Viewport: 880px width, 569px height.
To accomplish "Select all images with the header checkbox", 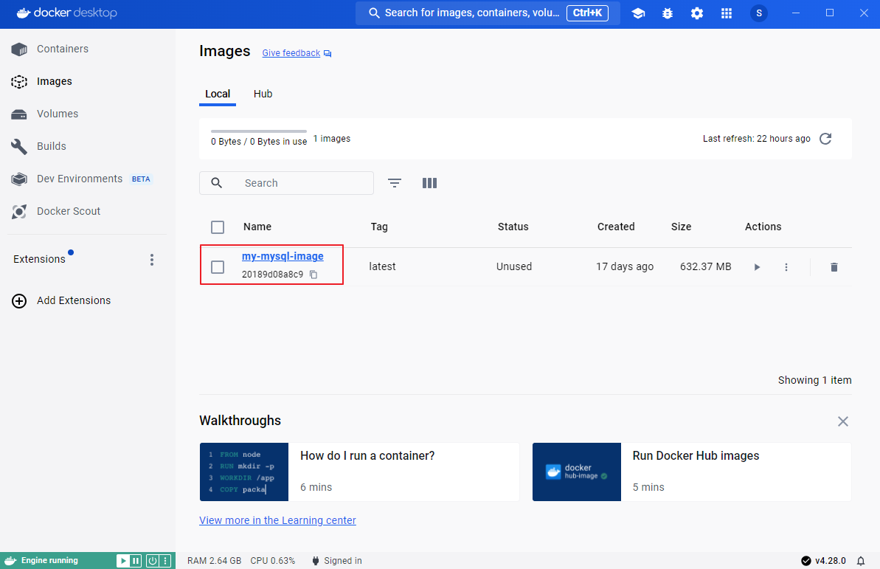I will coord(218,227).
